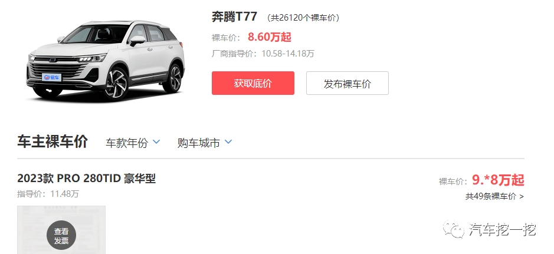This screenshot has height=254, width=554.
Task: Click the white 奔腾T77 car image
Action: pyautogui.click(x=105, y=60)
